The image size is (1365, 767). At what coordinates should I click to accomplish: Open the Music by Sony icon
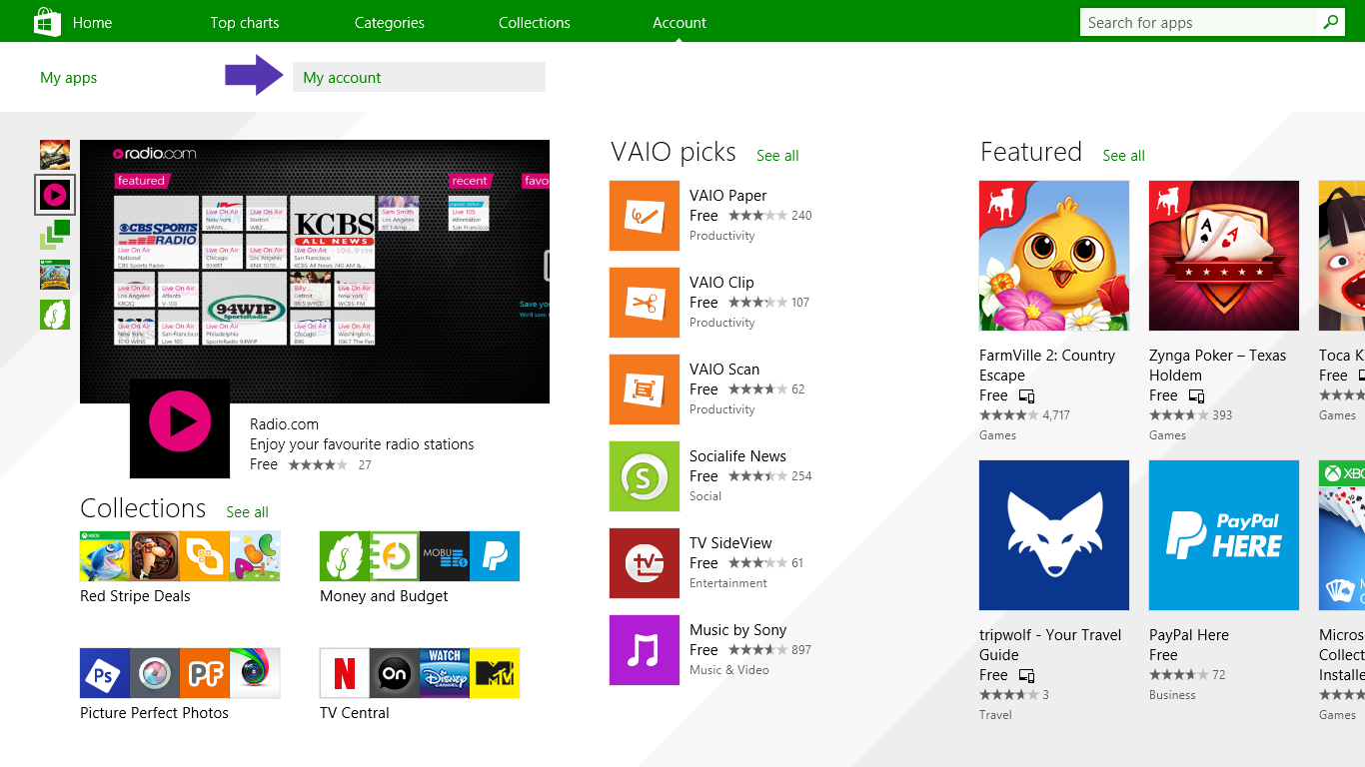coord(645,650)
